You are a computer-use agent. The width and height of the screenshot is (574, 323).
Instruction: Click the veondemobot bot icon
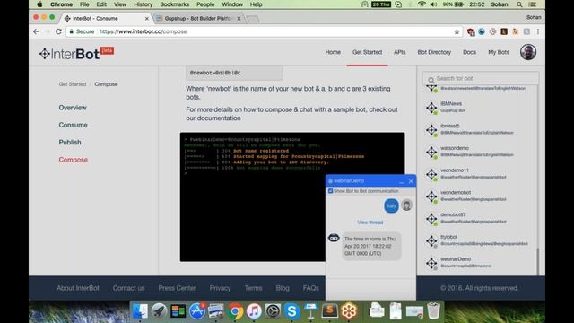pyautogui.click(x=431, y=196)
